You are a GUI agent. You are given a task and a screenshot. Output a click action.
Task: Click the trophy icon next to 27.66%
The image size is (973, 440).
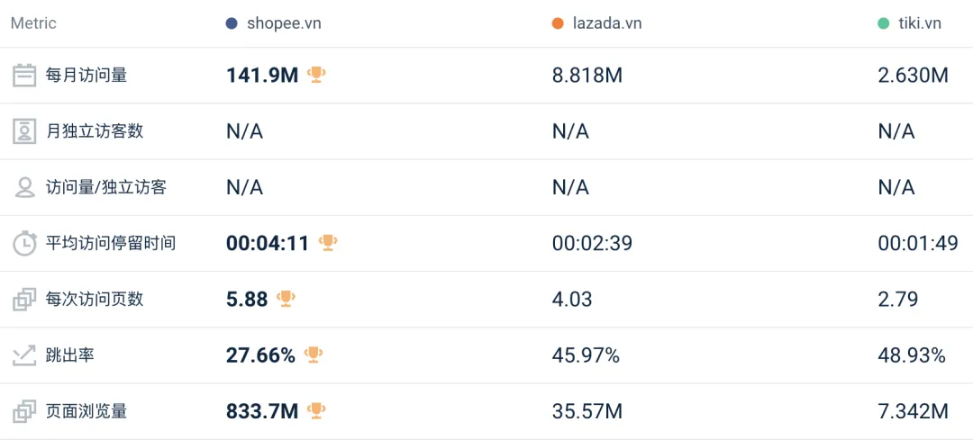tap(314, 355)
